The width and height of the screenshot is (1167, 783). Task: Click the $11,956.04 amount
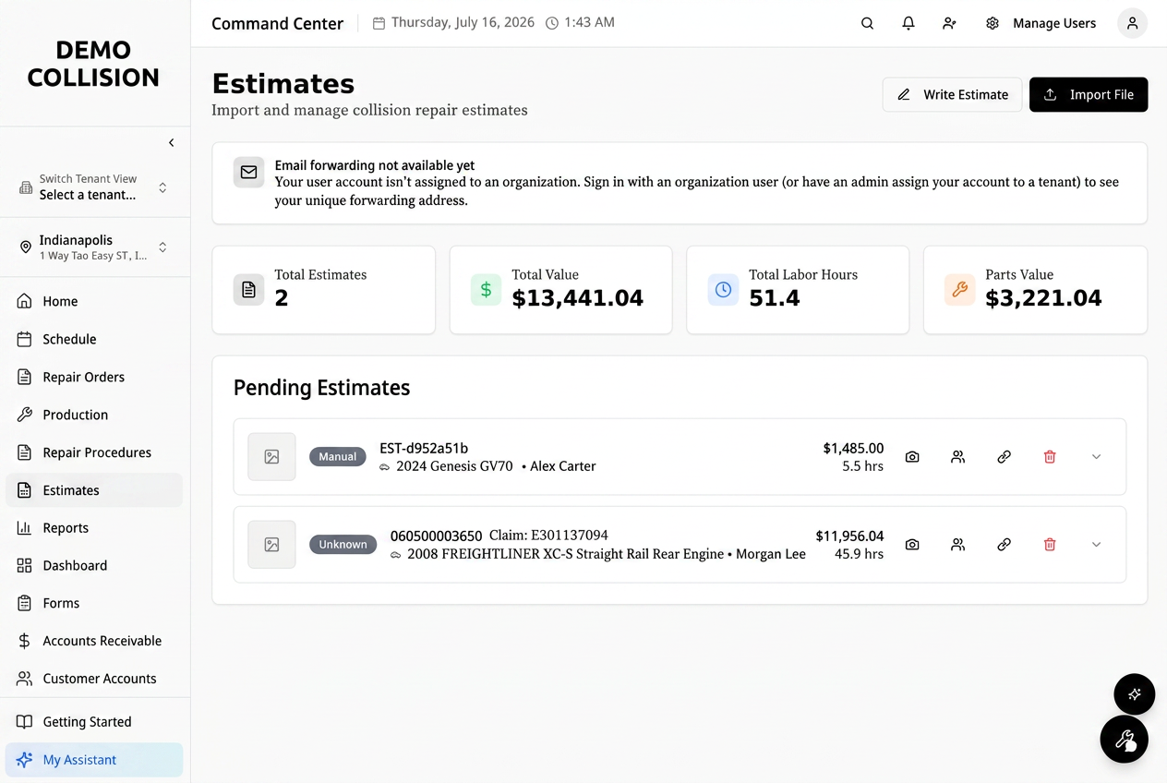pyautogui.click(x=849, y=536)
